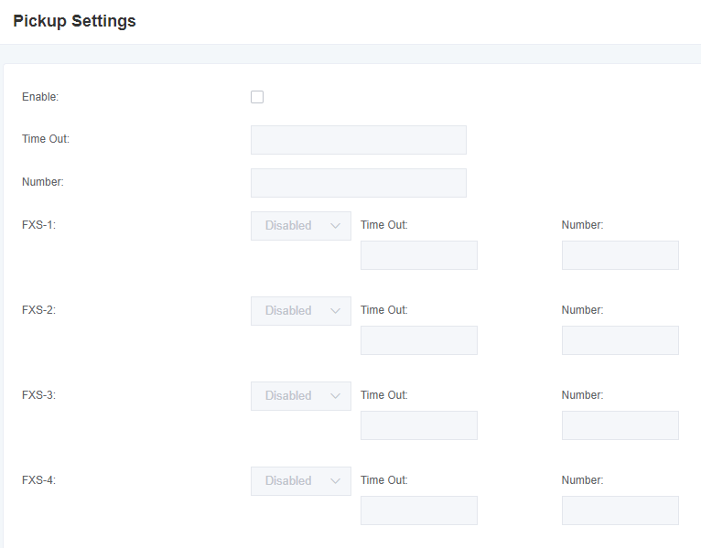The image size is (701, 548).
Task: Click the main Number input field
Action: click(359, 183)
